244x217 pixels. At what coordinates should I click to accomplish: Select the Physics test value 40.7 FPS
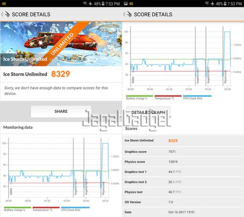click(175, 192)
